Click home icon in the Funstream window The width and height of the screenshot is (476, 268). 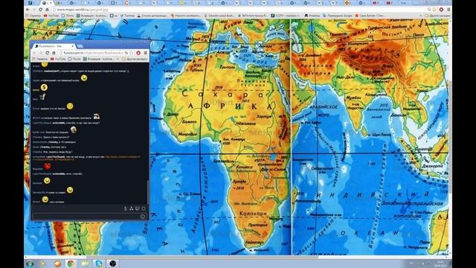tap(54, 53)
